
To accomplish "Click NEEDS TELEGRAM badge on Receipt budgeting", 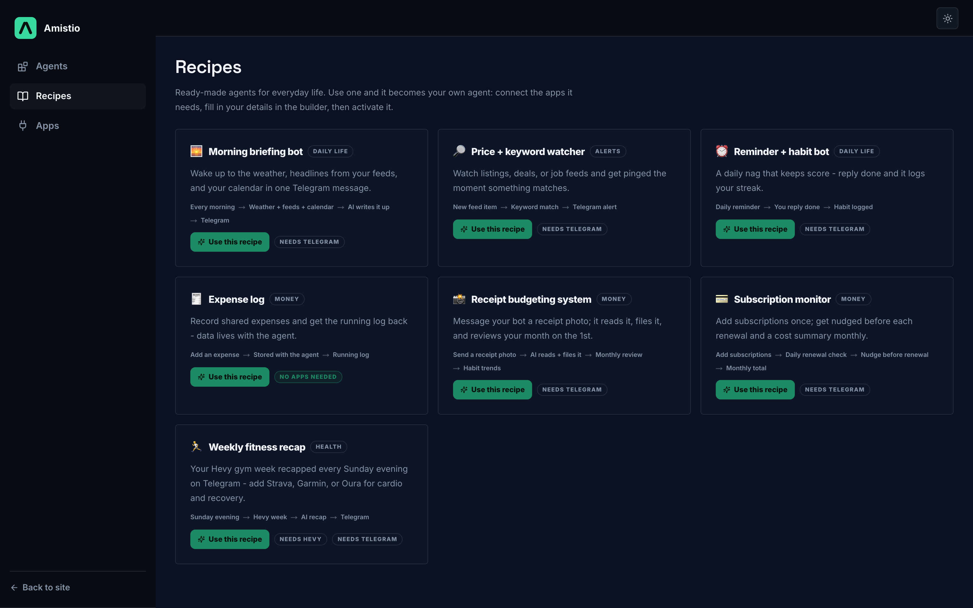I will tap(572, 390).
